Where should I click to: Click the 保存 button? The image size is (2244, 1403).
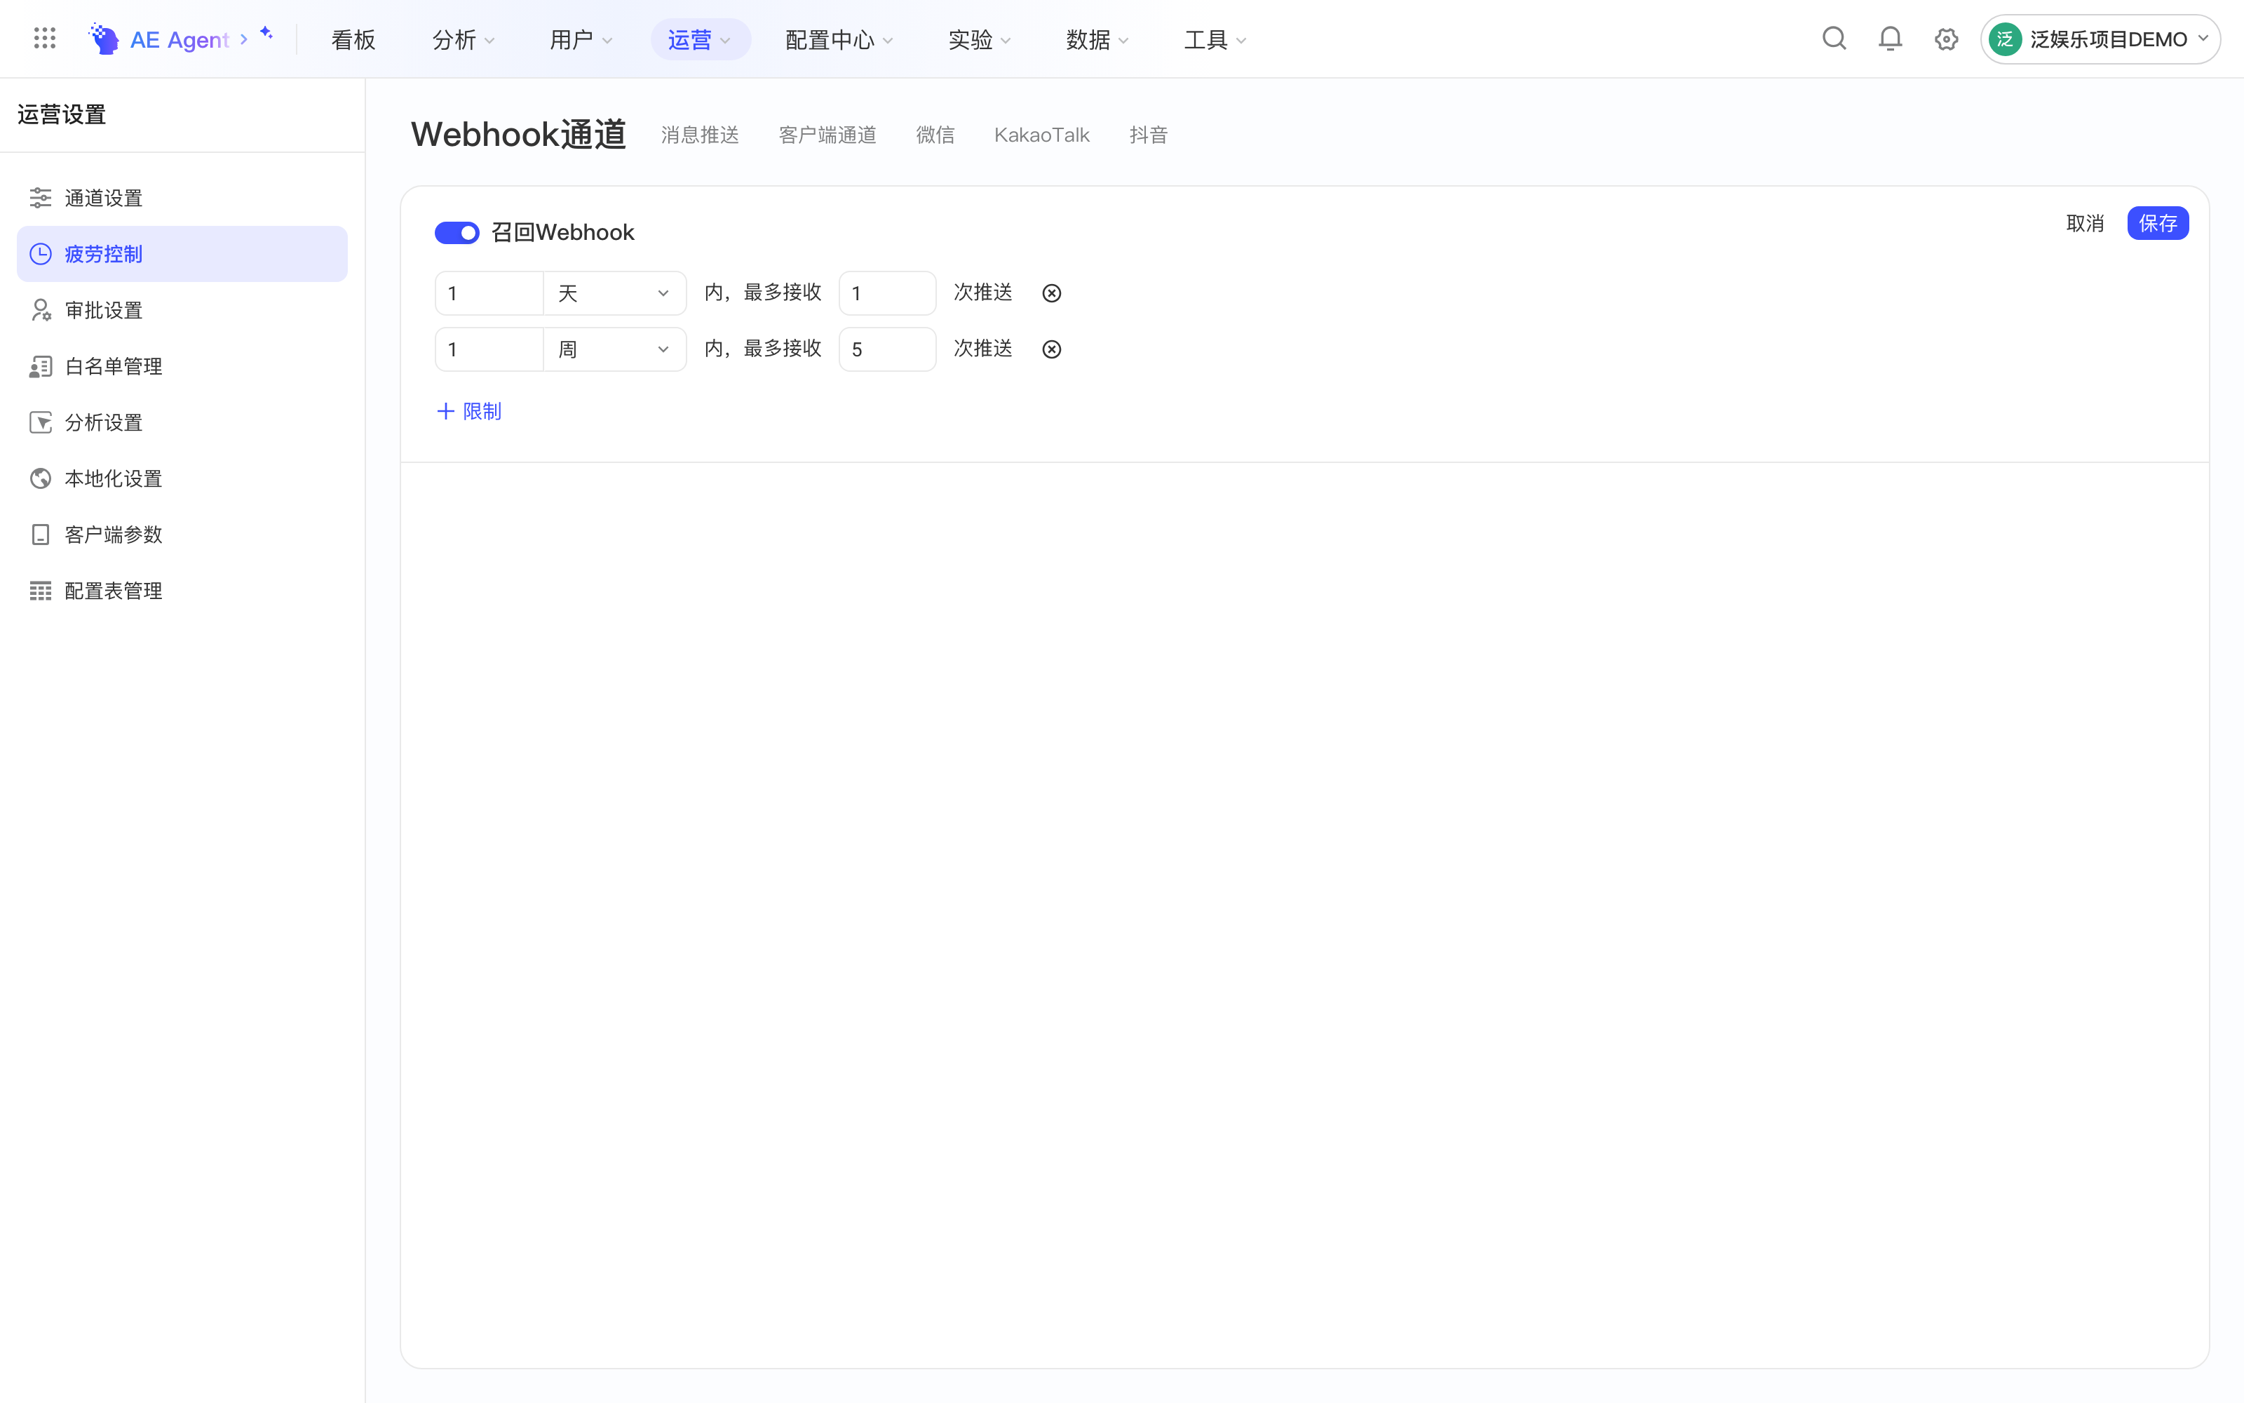pyautogui.click(x=2158, y=224)
